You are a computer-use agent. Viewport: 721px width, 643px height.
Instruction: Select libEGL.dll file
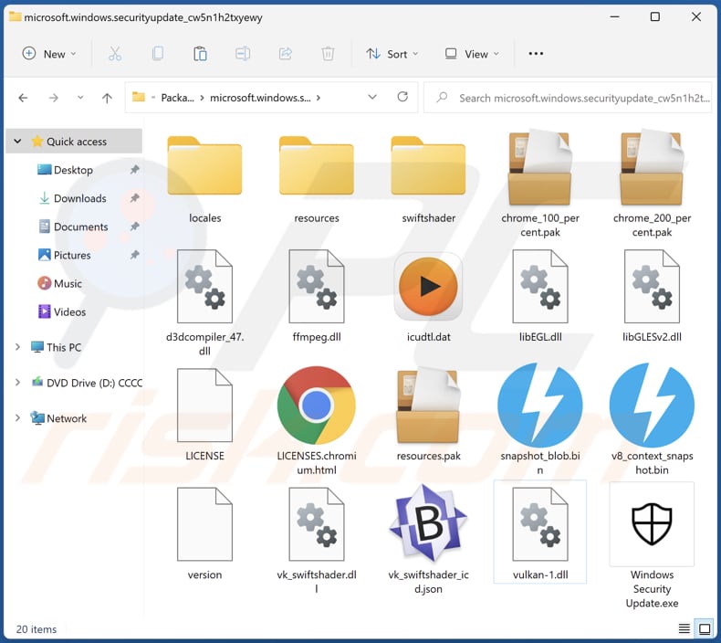point(540,296)
